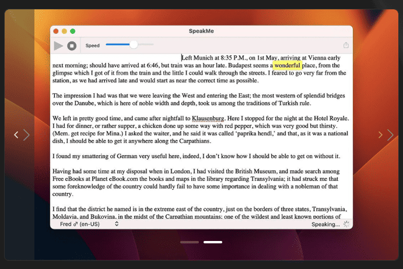This screenshot has width=403, height=269.
Task: Maximize the SpeakMe window with green button
Action: pyautogui.click(x=73, y=32)
